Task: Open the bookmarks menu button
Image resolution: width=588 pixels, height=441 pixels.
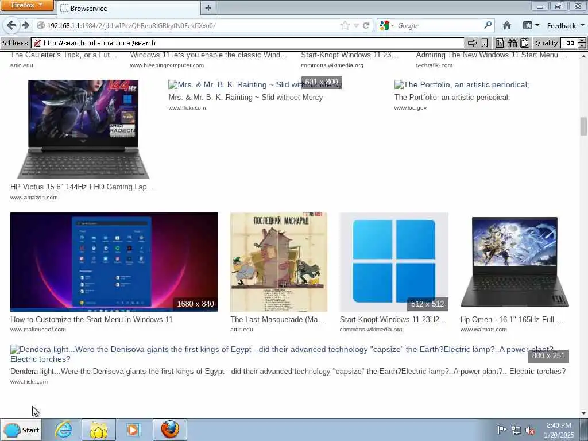Action: 531,25
